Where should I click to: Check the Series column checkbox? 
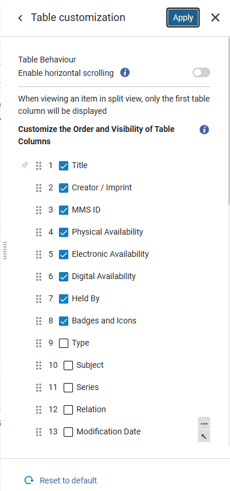click(68, 388)
